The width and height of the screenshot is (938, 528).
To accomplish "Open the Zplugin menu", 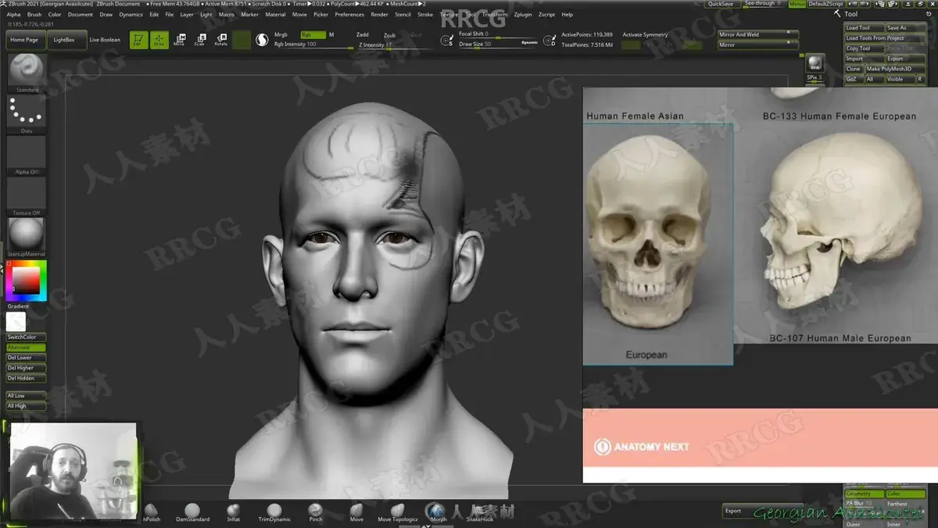I will [522, 14].
